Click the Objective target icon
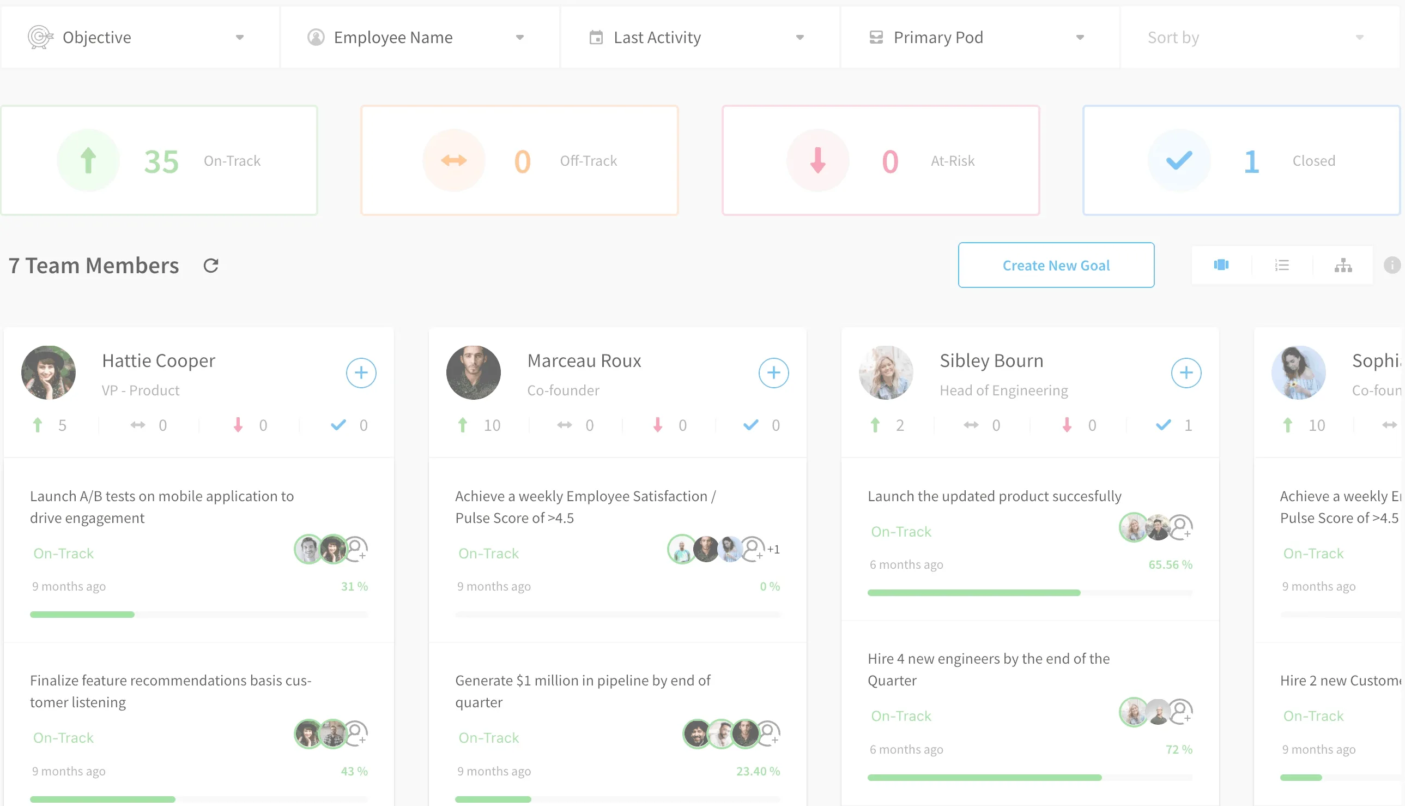 [x=40, y=37]
